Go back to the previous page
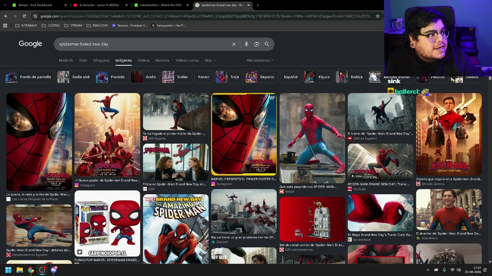The width and height of the screenshot is (492, 276). [6, 16]
